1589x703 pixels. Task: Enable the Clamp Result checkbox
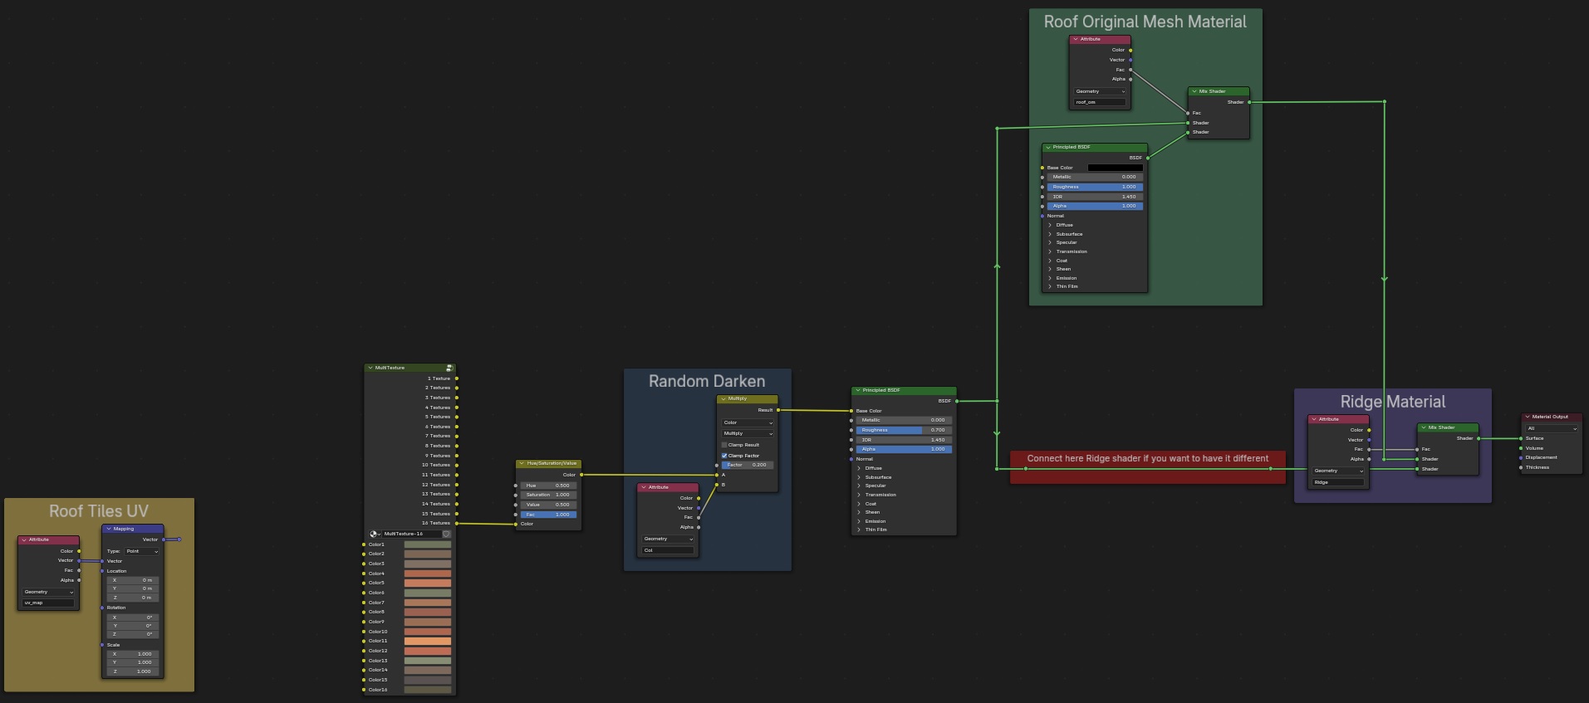[x=724, y=445]
